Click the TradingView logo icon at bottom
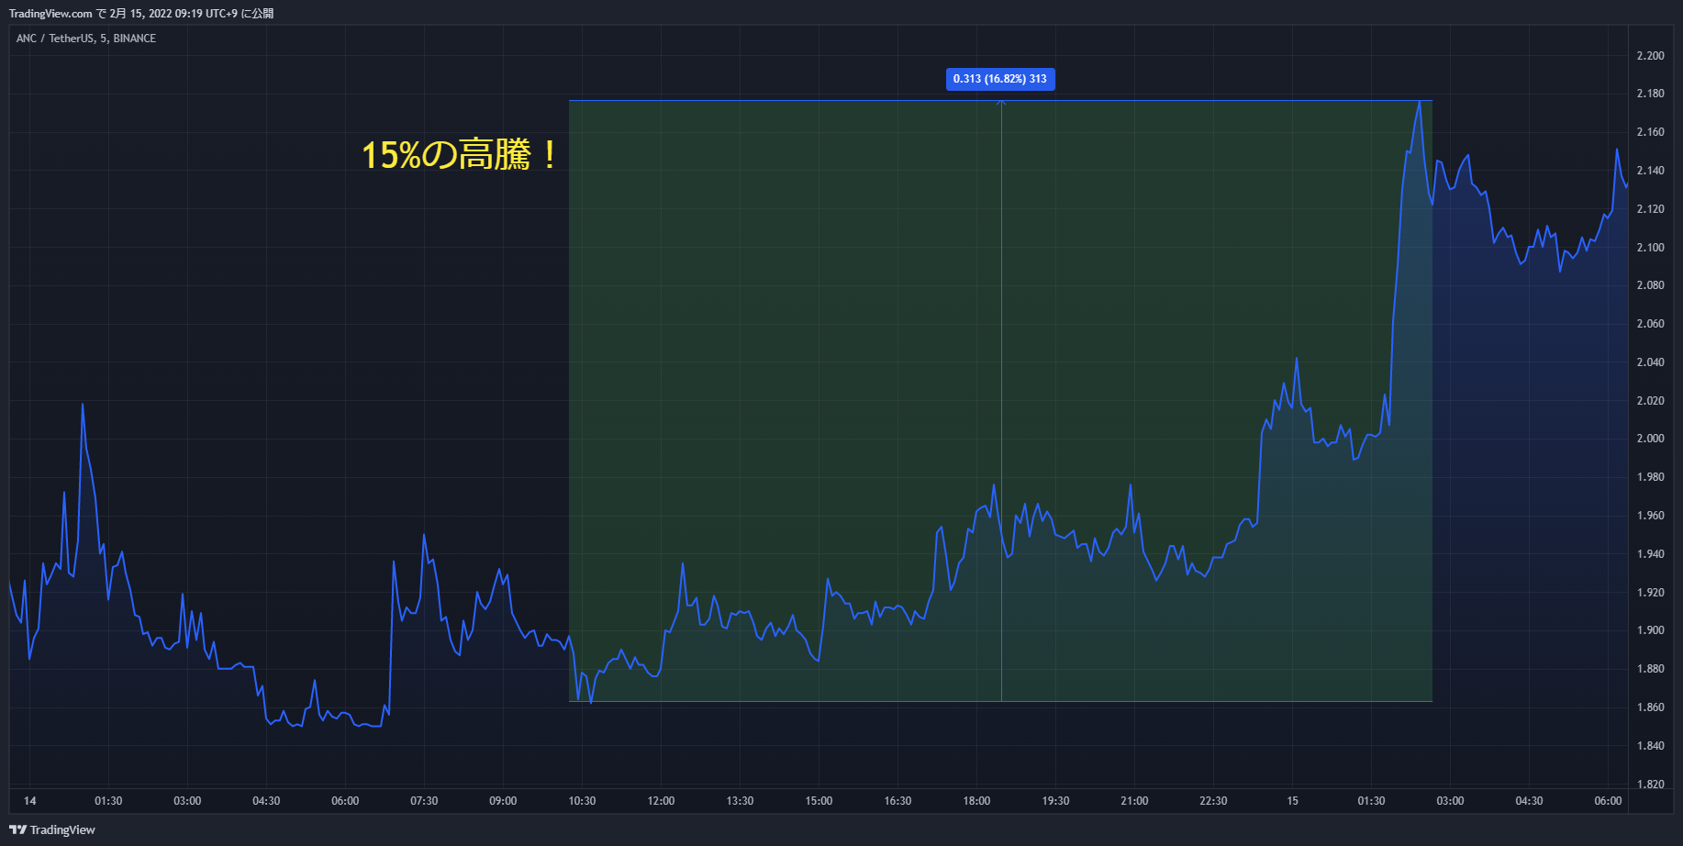Image resolution: width=1683 pixels, height=846 pixels. (x=17, y=829)
